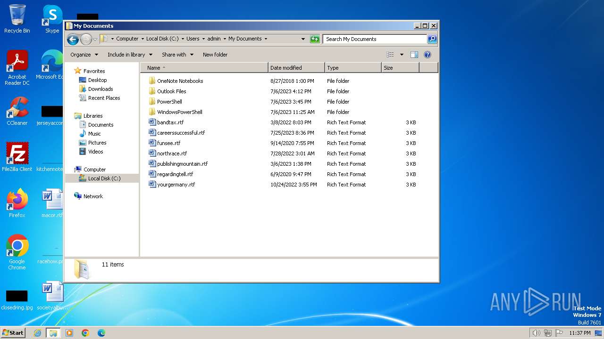The width and height of the screenshot is (604, 339).
Task: Expand the address bar history dropdown
Action: 303,39
